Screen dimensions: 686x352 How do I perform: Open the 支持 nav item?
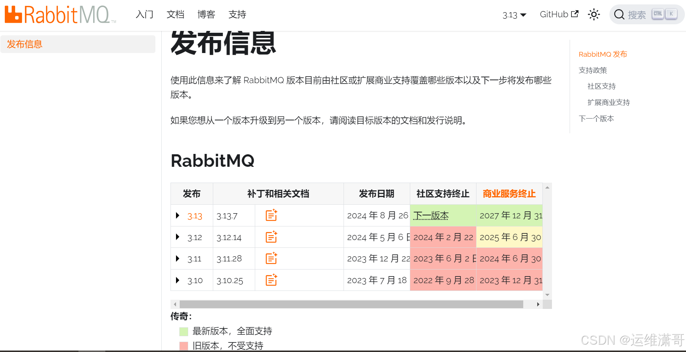(237, 14)
